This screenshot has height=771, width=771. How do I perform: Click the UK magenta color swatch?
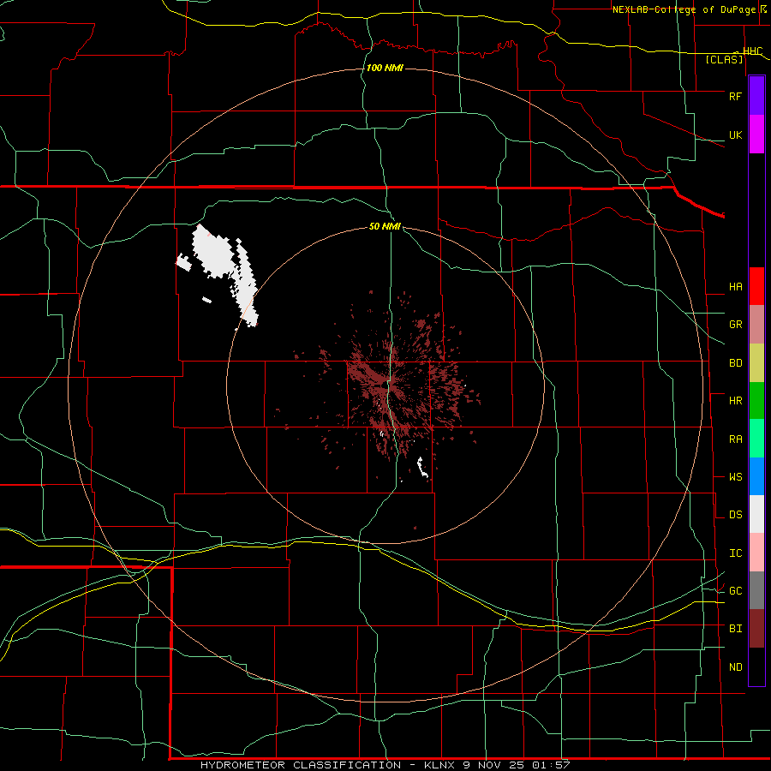pos(756,134)
